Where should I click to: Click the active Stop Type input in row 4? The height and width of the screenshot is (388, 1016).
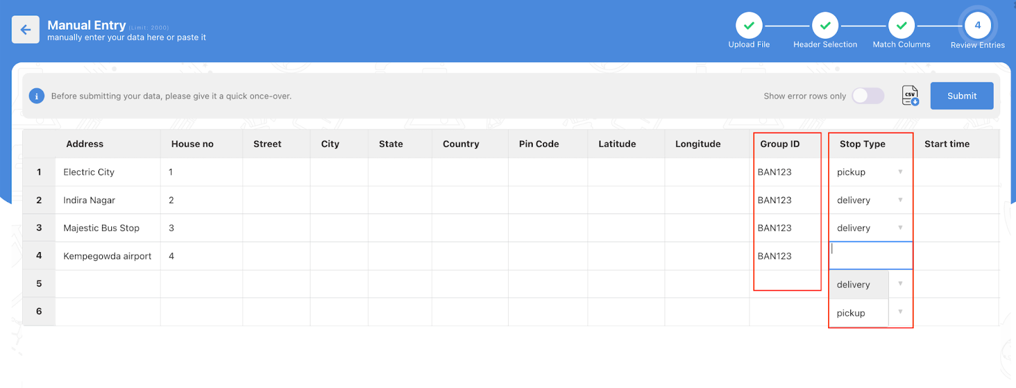(871, 255)
